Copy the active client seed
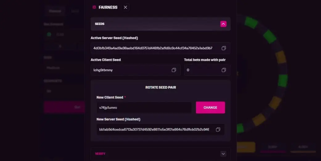 coord(174,70)
